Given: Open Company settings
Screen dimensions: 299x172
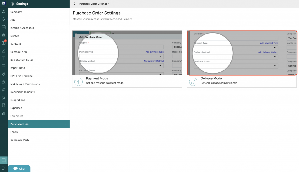Looking at the screenshot, I should (39, 12).
